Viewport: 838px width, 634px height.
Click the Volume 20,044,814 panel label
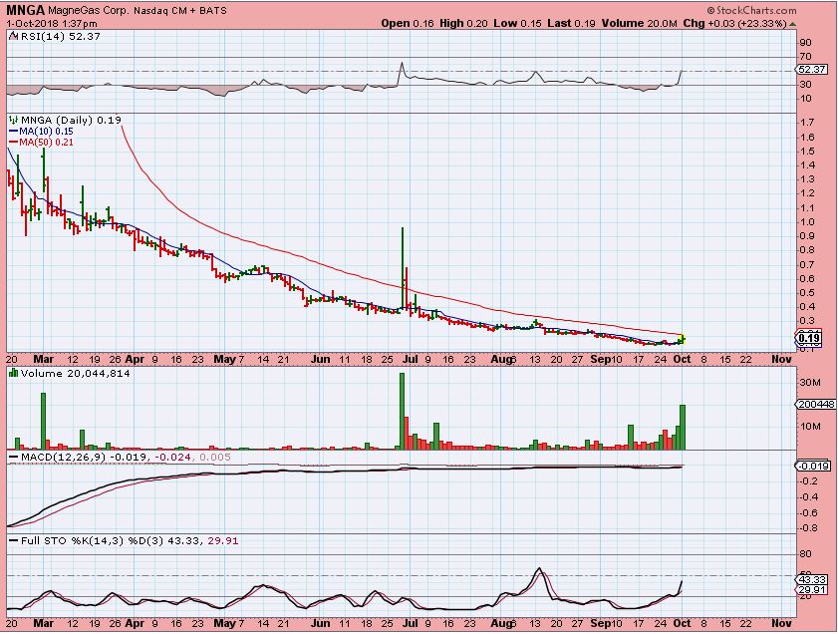tap(76, 373)
